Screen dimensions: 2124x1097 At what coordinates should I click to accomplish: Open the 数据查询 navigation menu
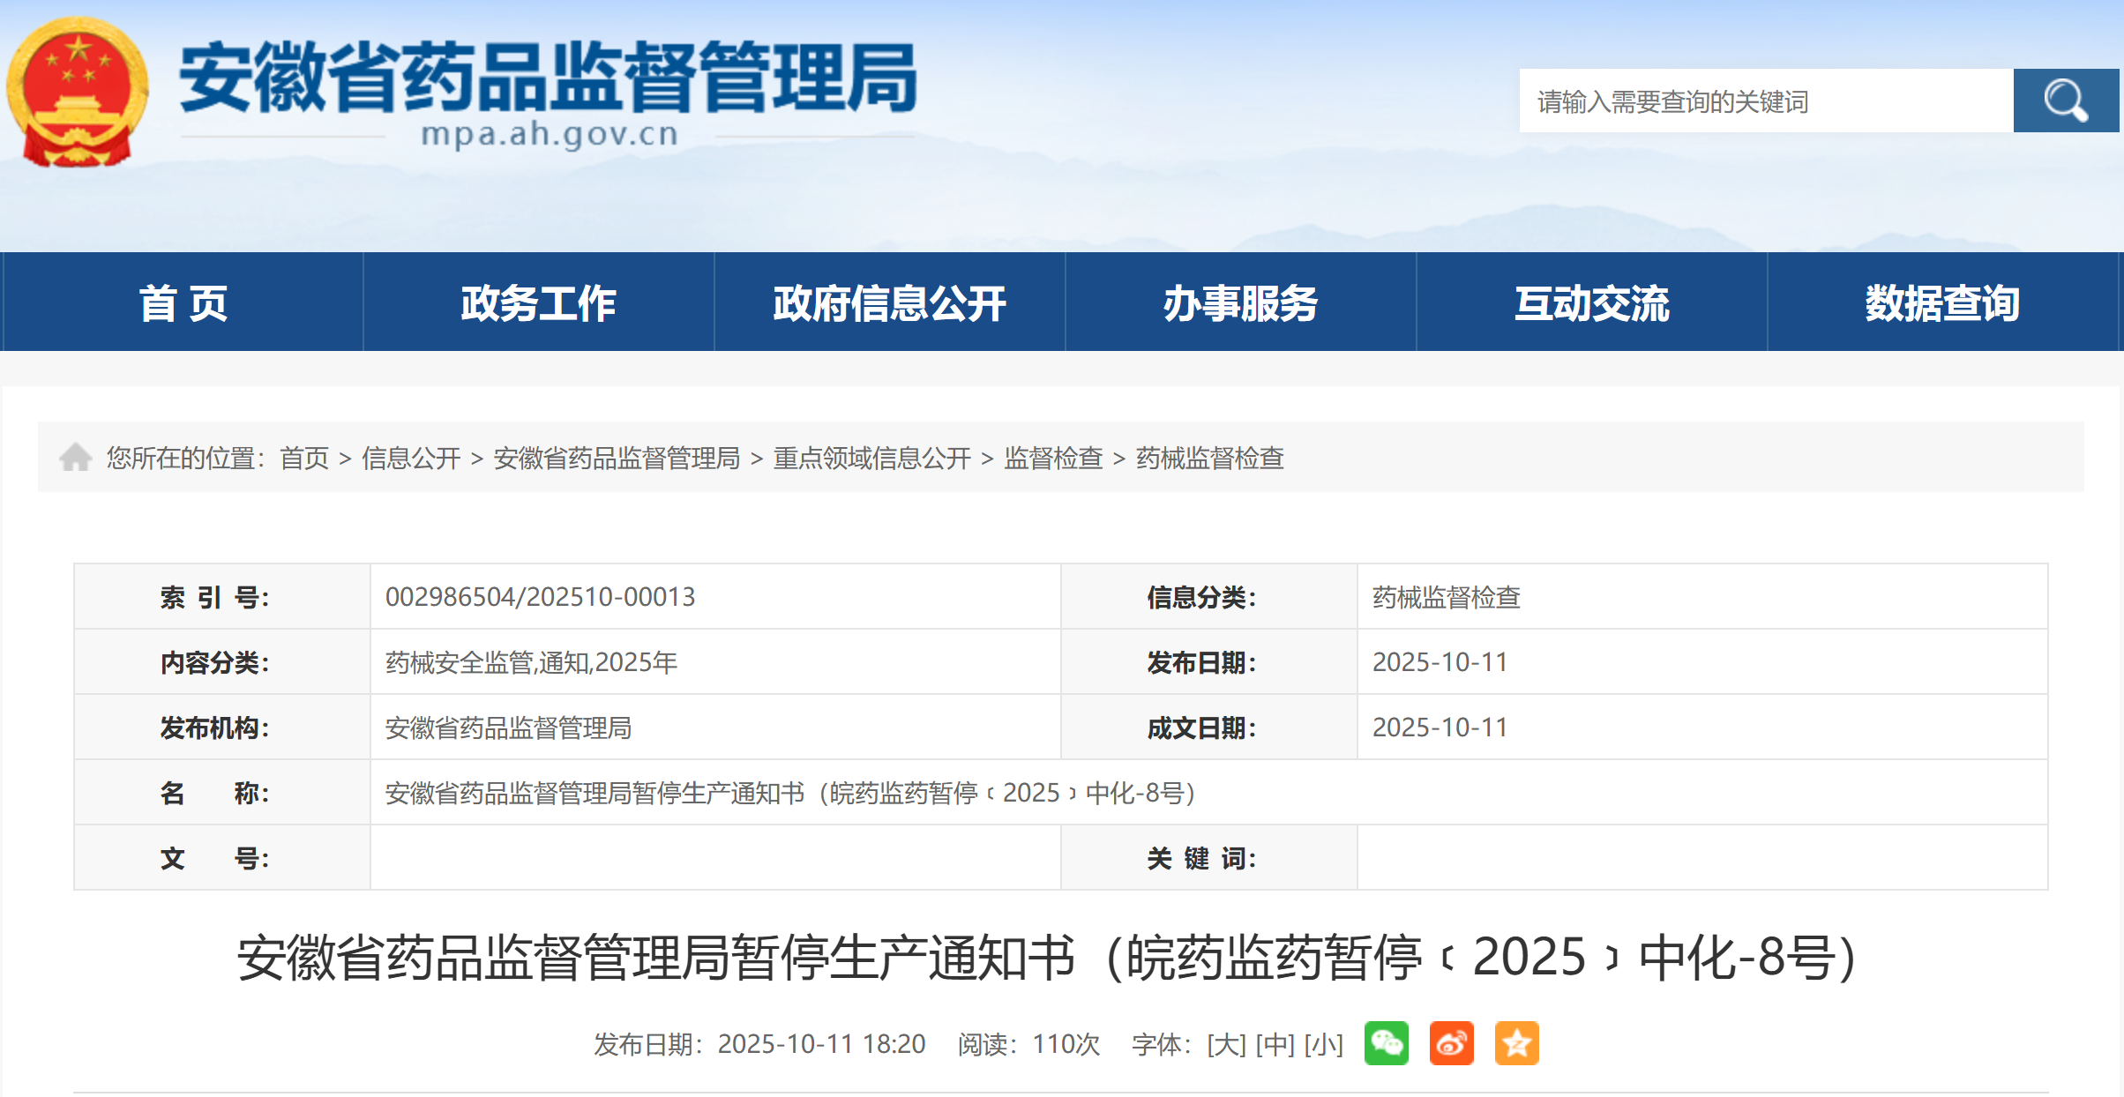[x=1942, y=302]
